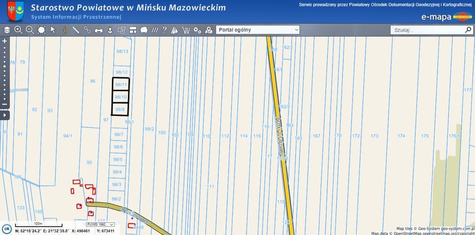Click the N E coordinates readout

click(42, 231)
